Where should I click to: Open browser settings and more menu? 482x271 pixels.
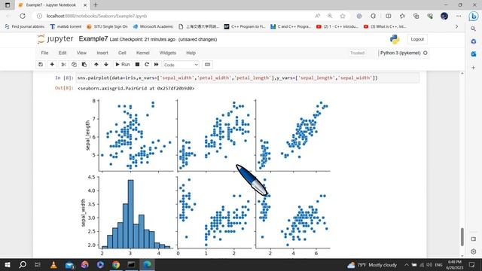tap(459, 16)
